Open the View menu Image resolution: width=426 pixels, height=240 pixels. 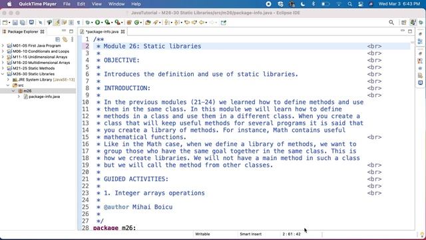[97, 4]
